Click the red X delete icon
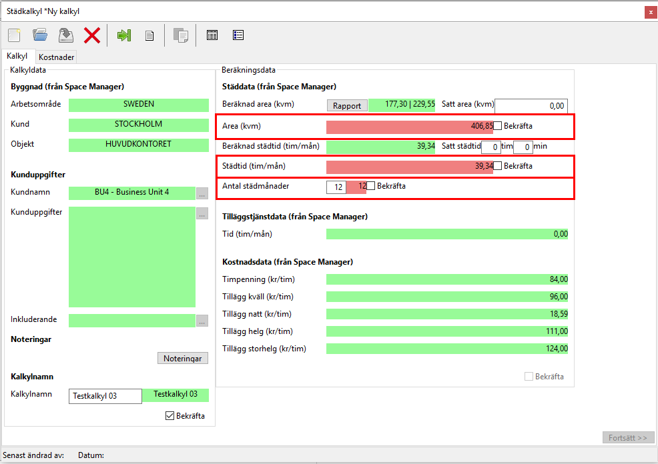The height and width of the screenshot is (464, 658). coord(92,35)
